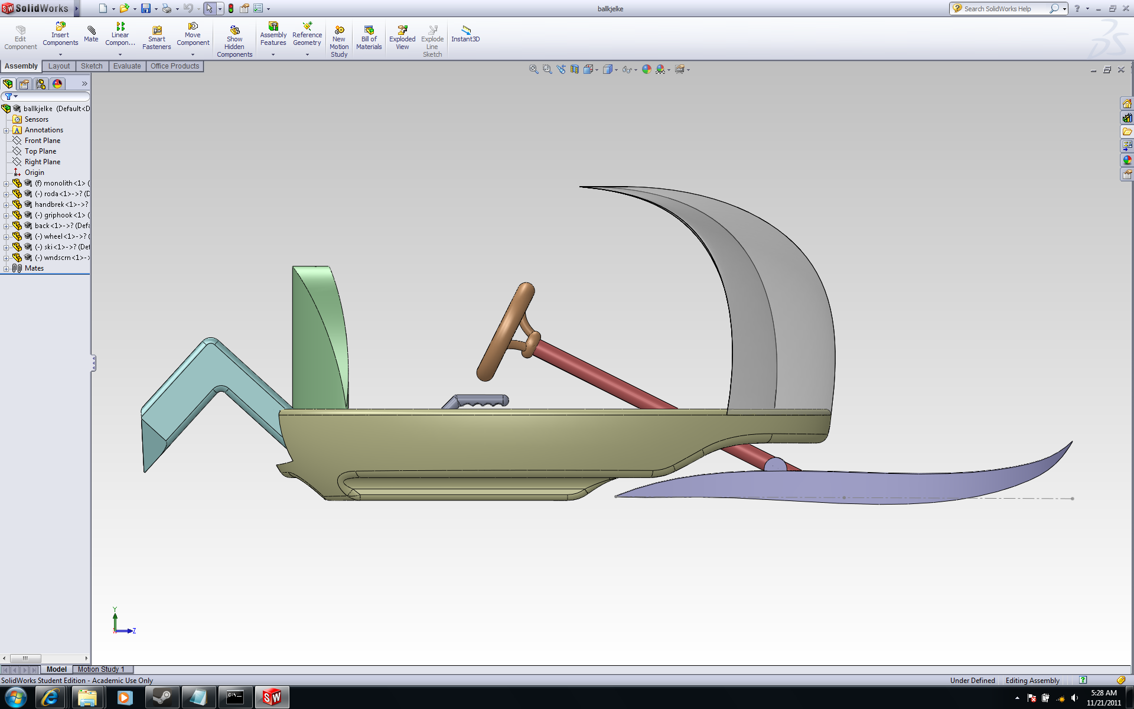Click the Rebuild traffic light icon
The width and height of the screenshot is (1134, 709).
point(231,8)
